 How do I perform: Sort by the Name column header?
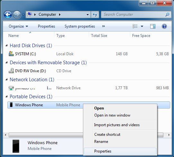[14, 36]
